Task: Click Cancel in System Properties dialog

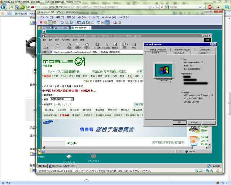Action: pyautogui.click(x=194, y=122)
